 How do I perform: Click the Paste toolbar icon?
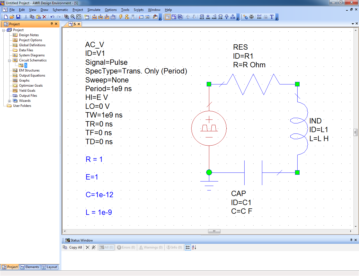38,17
